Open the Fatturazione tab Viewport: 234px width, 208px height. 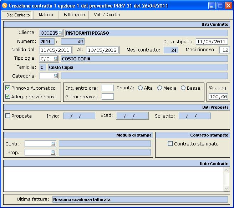74,15
